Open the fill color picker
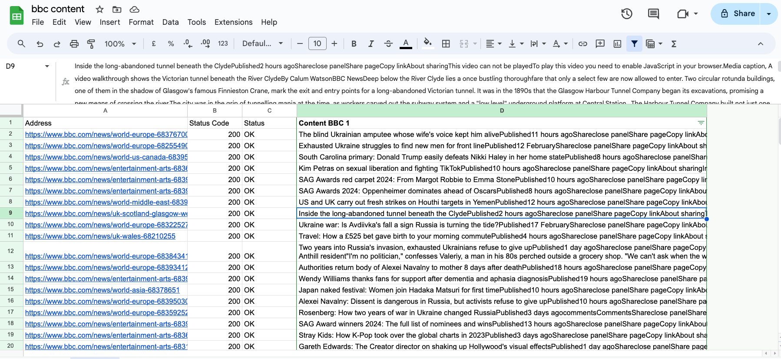The image size is (781, 359). [428, 43]
